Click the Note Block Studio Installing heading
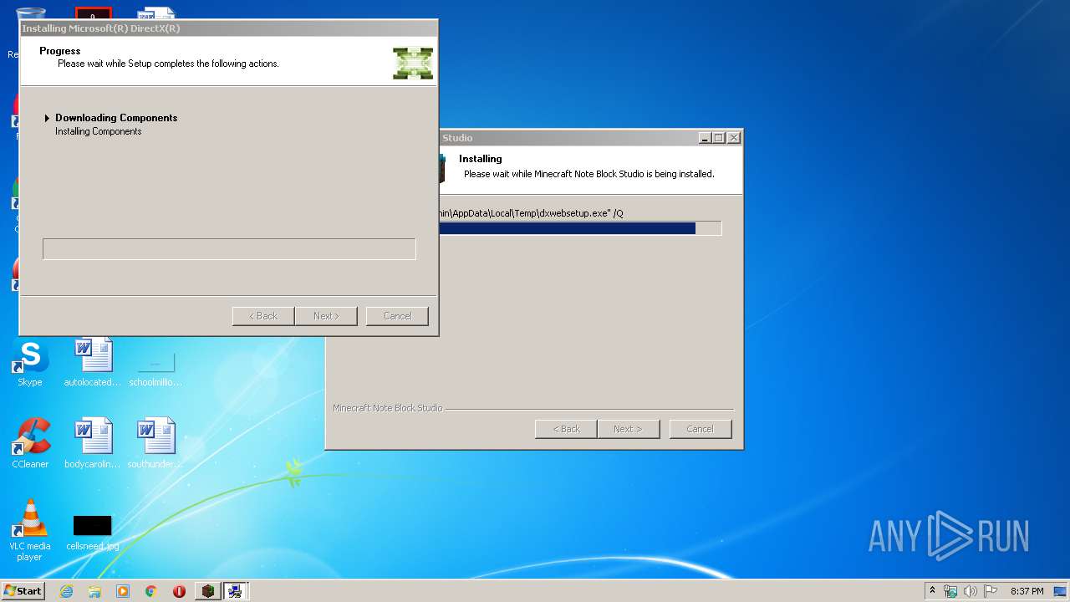The image size is (1070, 602). point(481,159)
